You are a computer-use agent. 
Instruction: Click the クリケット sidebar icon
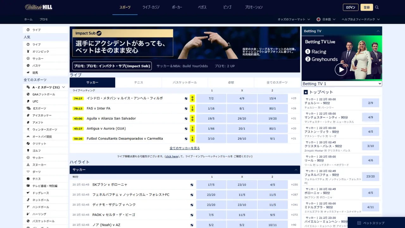coord(28,143)
